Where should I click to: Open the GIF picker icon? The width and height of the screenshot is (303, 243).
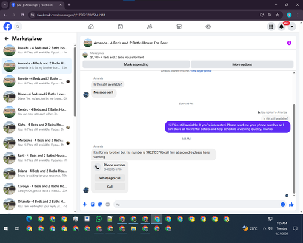pyautogui.click(x=108, y=204)
